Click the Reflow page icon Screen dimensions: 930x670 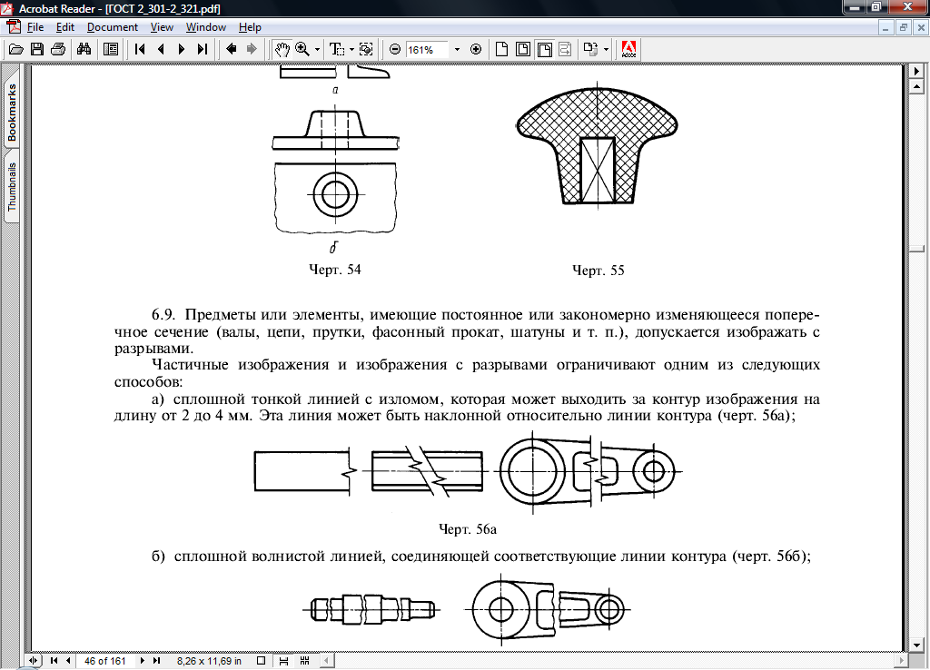coord(565,49)
